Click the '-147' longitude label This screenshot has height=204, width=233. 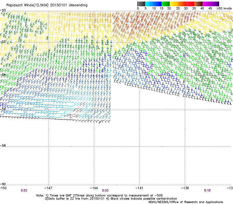pos(48,188)
